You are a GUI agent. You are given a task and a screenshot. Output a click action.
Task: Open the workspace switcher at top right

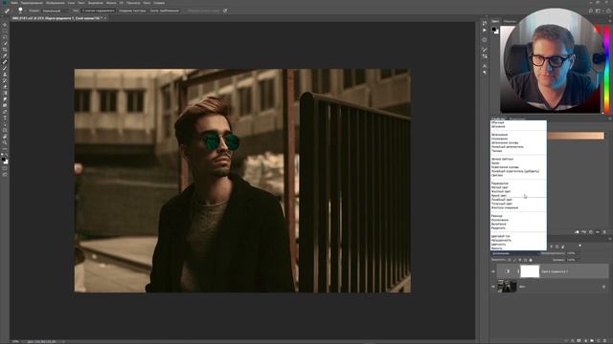(x=598, y=11)
